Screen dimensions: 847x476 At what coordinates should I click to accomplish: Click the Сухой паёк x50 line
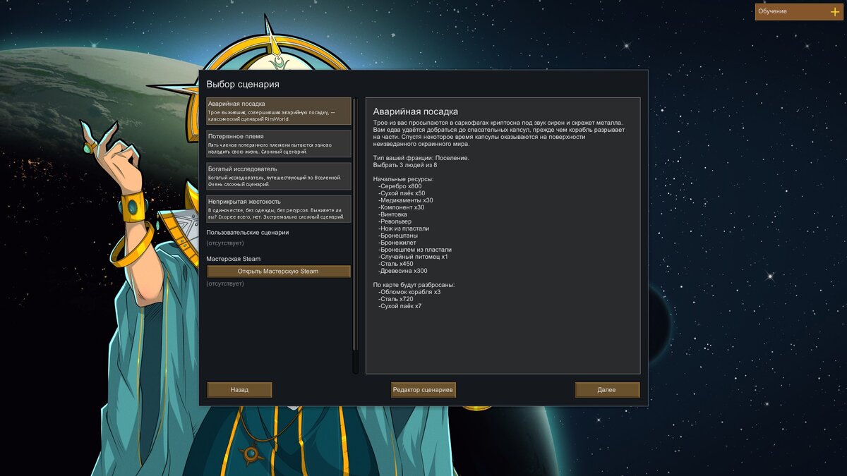(402, 193)
